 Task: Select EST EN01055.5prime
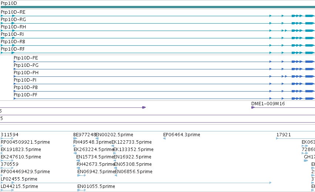coord(96,186)
